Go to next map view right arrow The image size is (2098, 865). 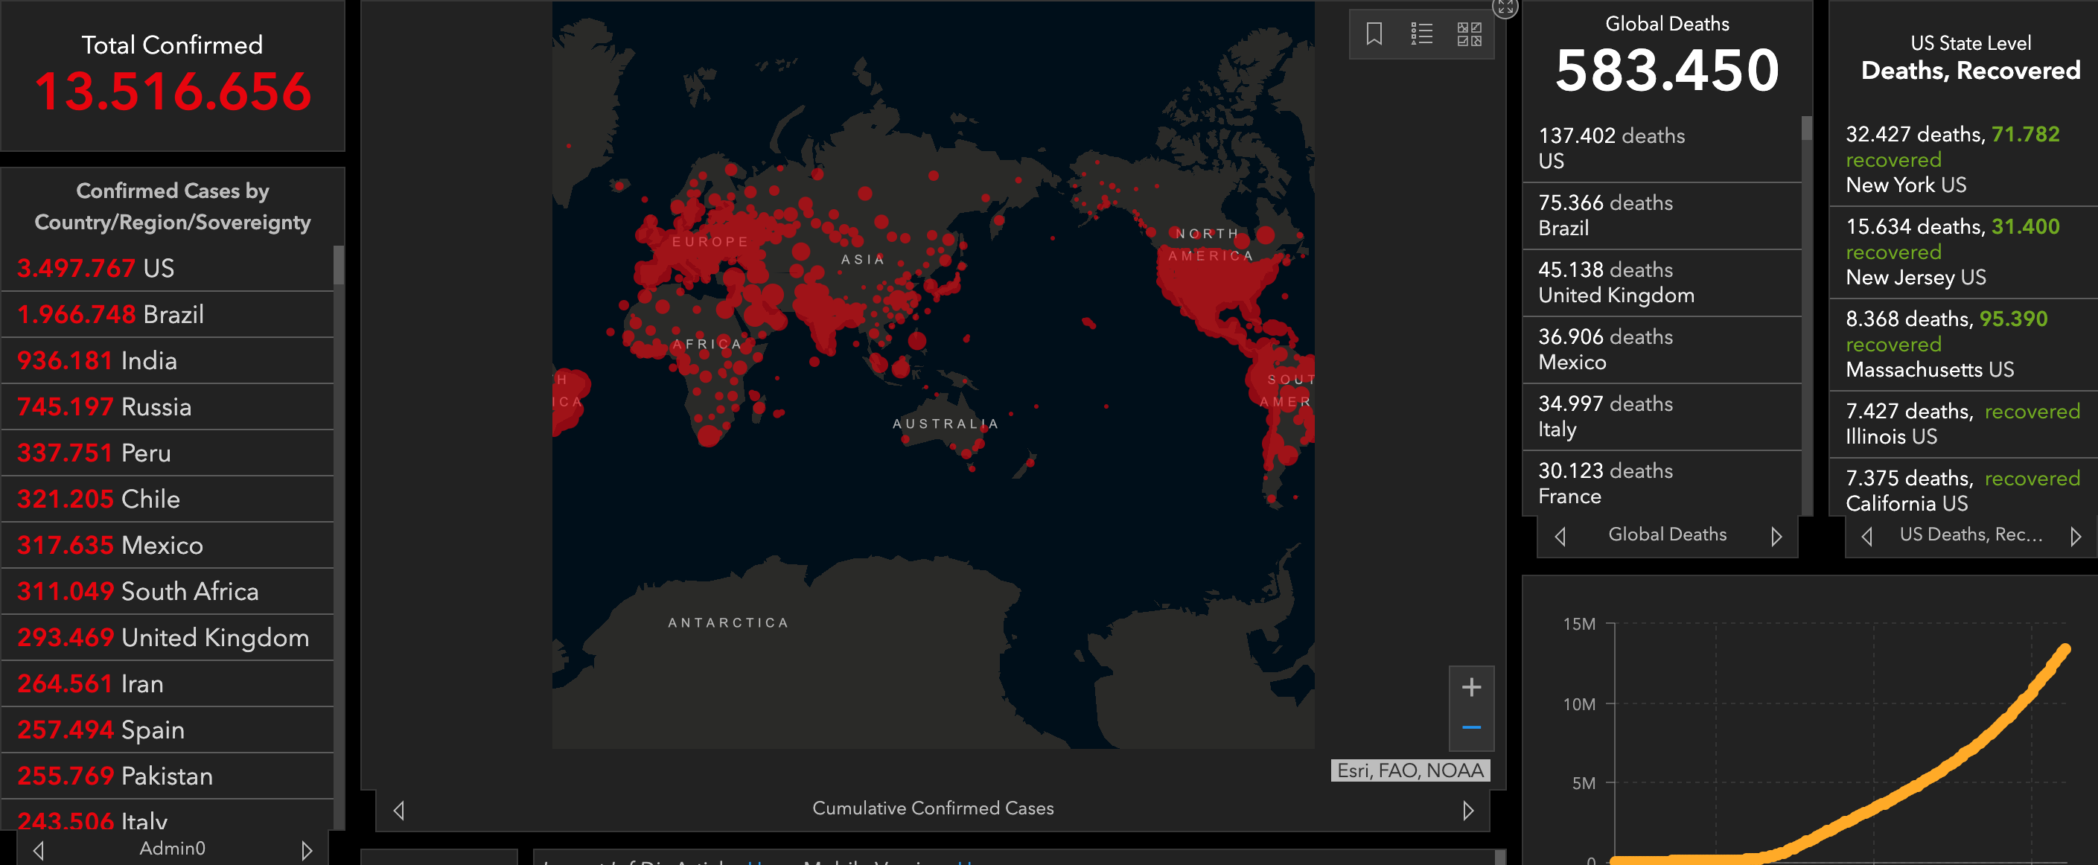(1467, 811)
